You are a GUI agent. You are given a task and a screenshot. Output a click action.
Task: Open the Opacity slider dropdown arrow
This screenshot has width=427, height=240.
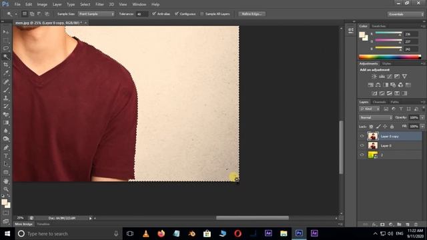tap(422, 117)
